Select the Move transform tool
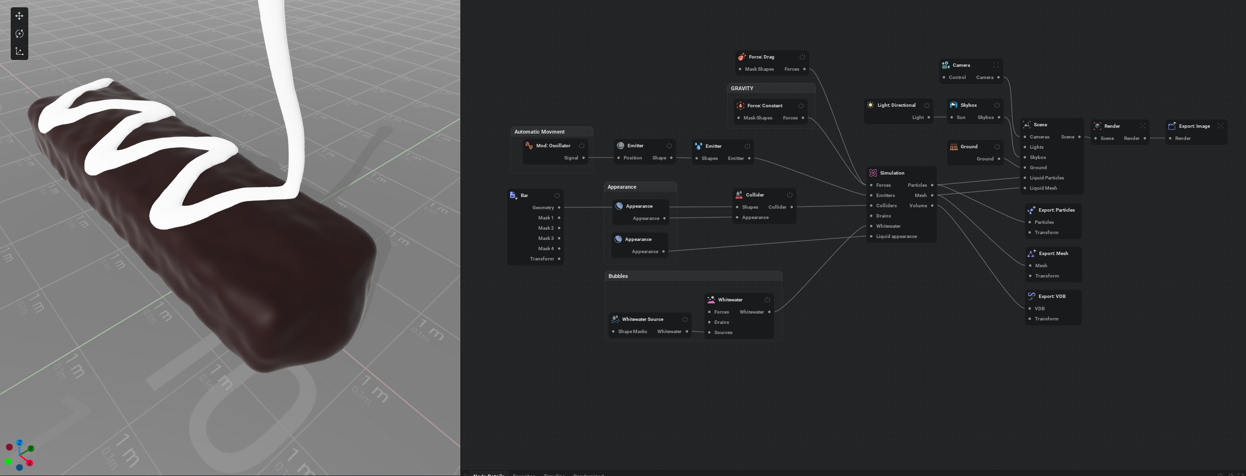The image size is (1246, 476). 19,16
